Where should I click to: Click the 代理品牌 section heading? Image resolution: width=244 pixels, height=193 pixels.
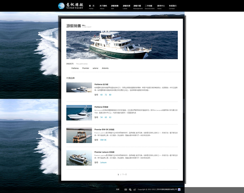pos(70,78)
